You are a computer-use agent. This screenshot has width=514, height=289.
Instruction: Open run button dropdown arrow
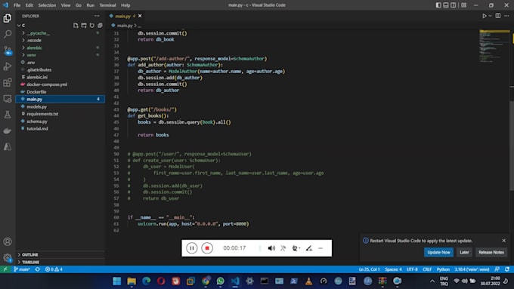pyautogui.click(x=491, y=16)
